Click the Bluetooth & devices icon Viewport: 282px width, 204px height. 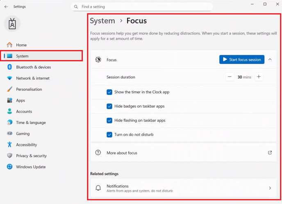(9, 67)
